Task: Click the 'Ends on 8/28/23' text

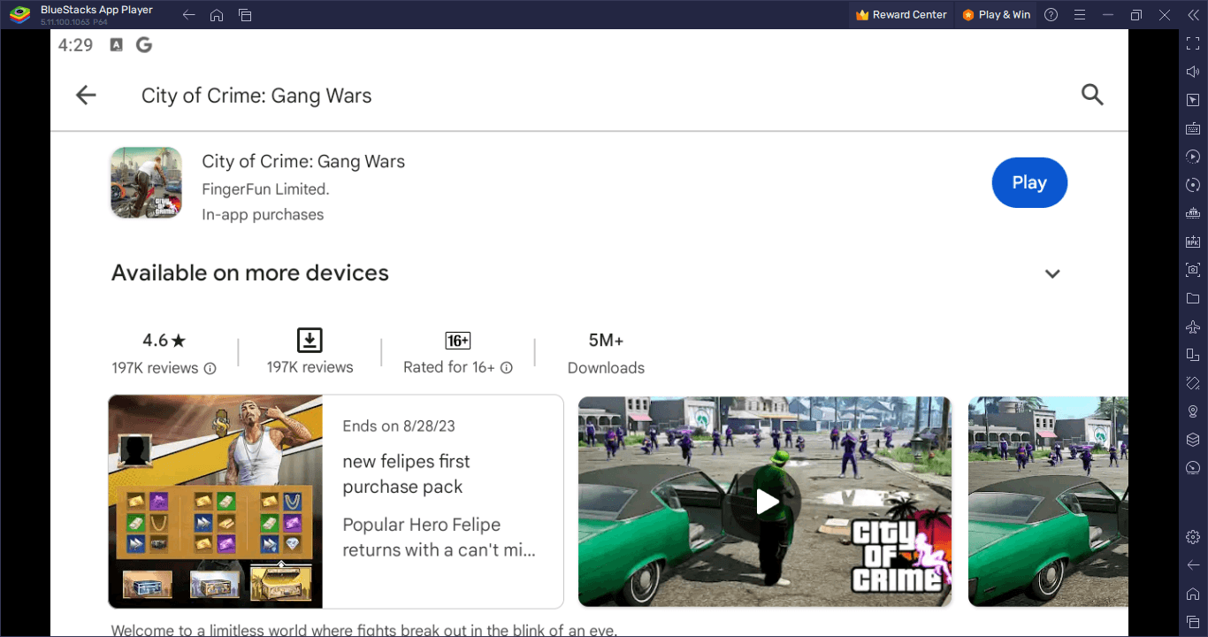Action: click(399, 426)
